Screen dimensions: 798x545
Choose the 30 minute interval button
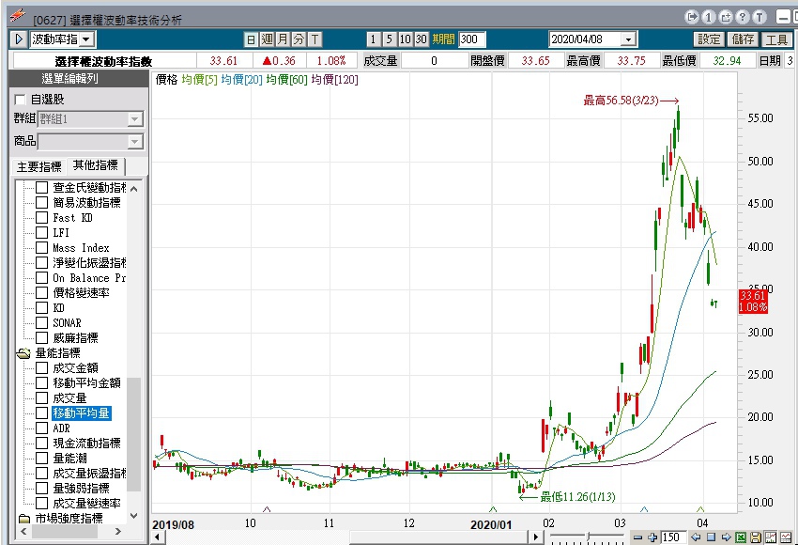[x=421, y=39]
